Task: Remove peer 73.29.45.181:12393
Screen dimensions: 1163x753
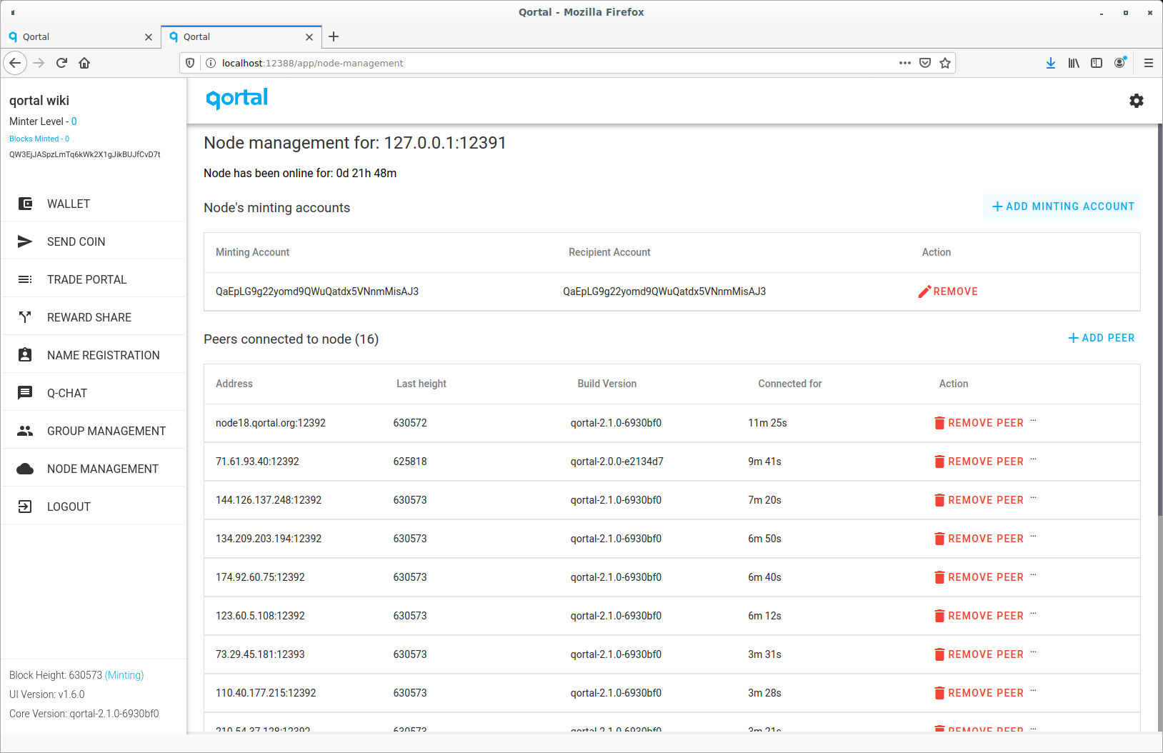Action: click(979, 654)
